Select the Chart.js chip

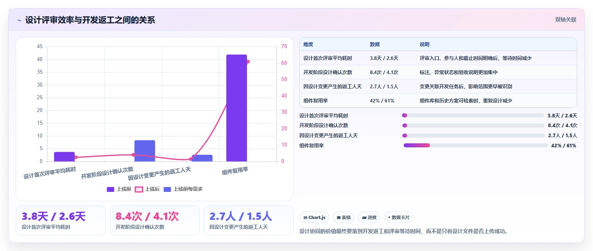[314, 217]
